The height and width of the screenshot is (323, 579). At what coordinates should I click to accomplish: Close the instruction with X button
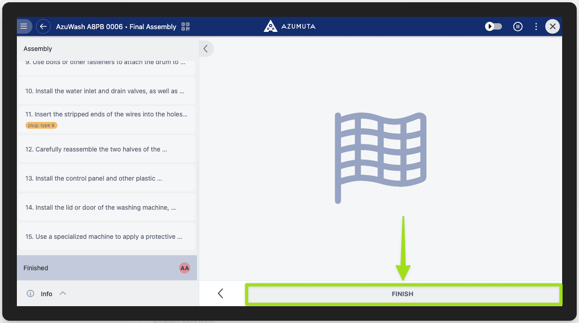[x=553, y=26]
